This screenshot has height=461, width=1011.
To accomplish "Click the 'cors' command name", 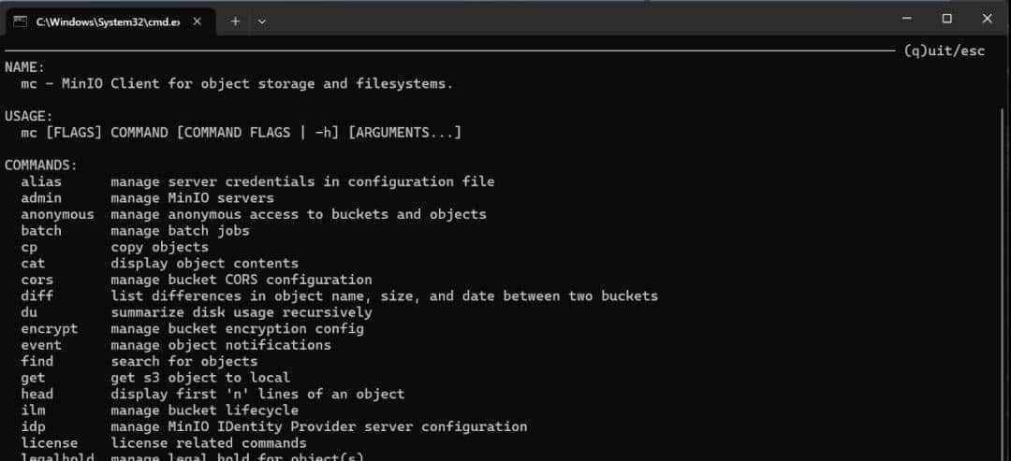I will click(x=37, y=280).
